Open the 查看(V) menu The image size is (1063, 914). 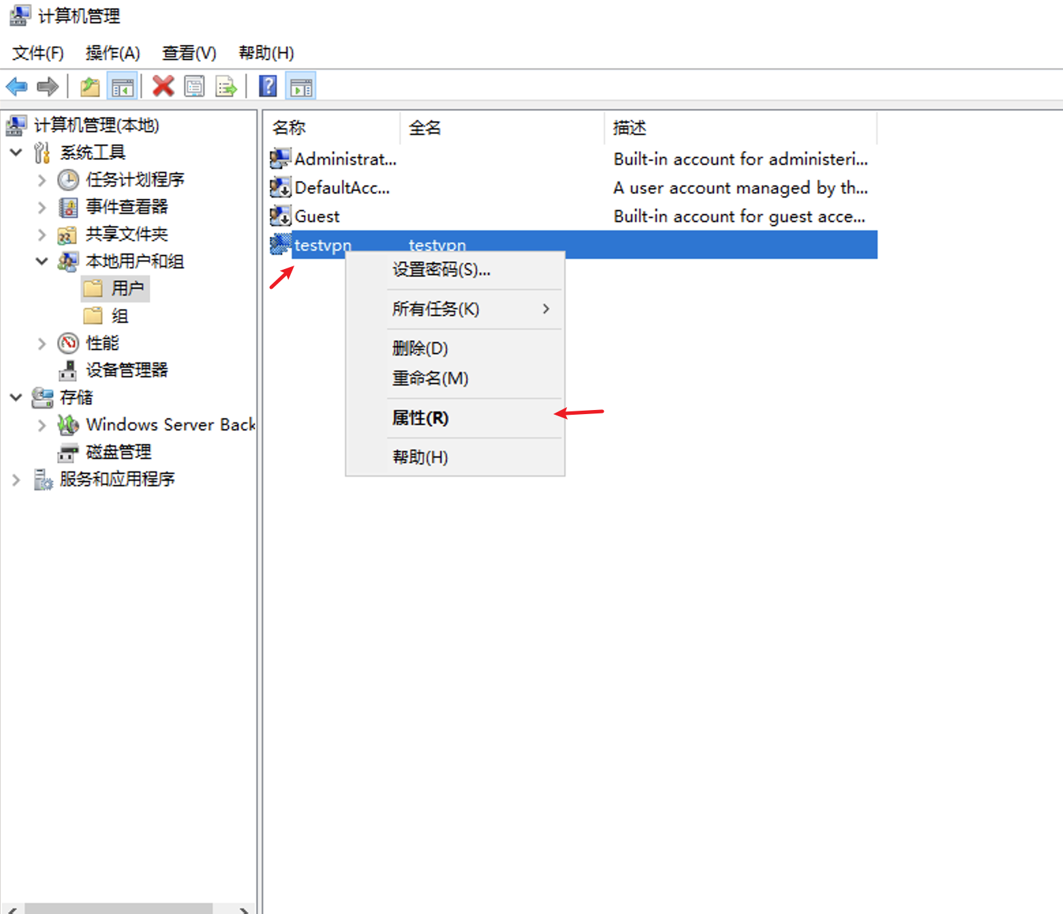[189, 52]
